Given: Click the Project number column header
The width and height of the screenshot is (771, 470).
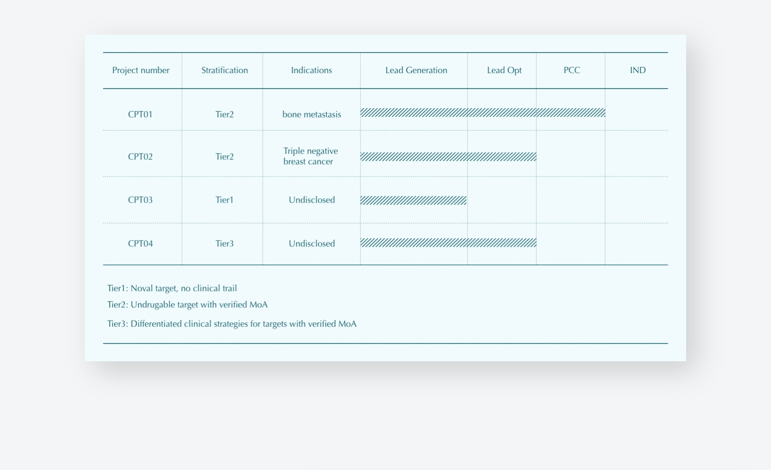Looking at the screenshot, I should click(x=141, y=70).
